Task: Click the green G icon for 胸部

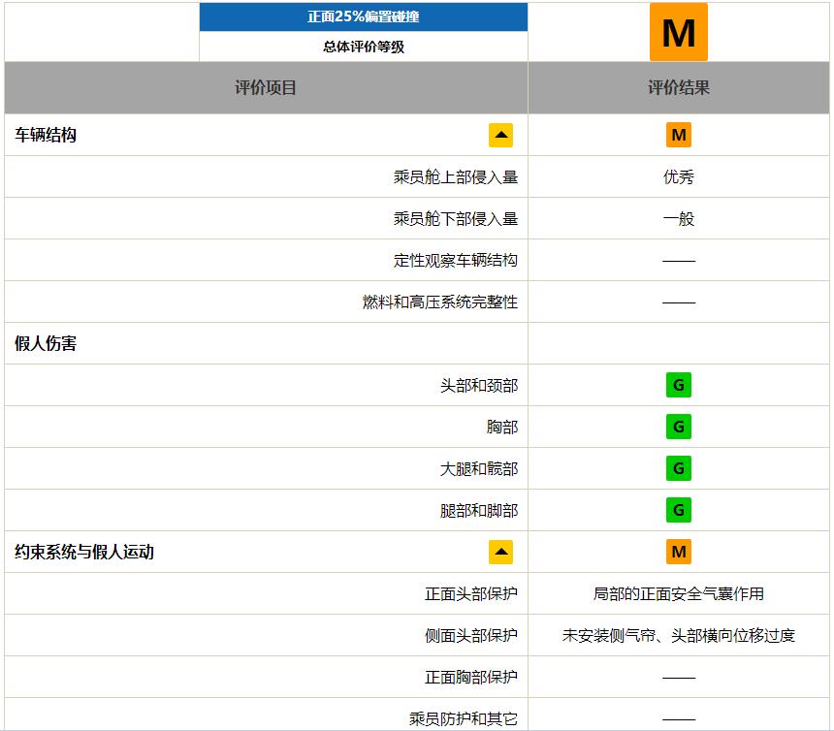Action: tap(678, 427)
